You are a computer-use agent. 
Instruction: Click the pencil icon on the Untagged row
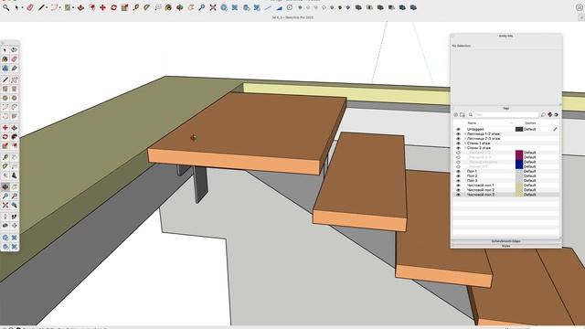555,129
